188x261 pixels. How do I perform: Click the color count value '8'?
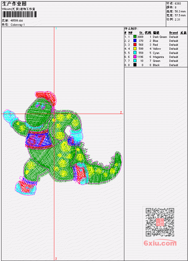click(x=176, y=7)
